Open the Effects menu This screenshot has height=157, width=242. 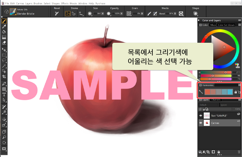(x=65, y=3)
